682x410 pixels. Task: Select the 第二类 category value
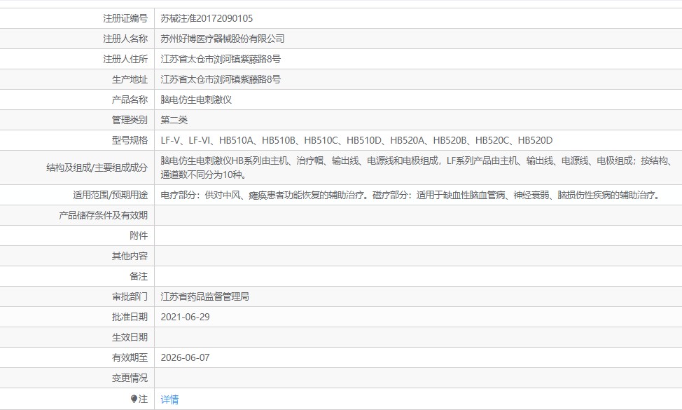click(x=174, y=120)
